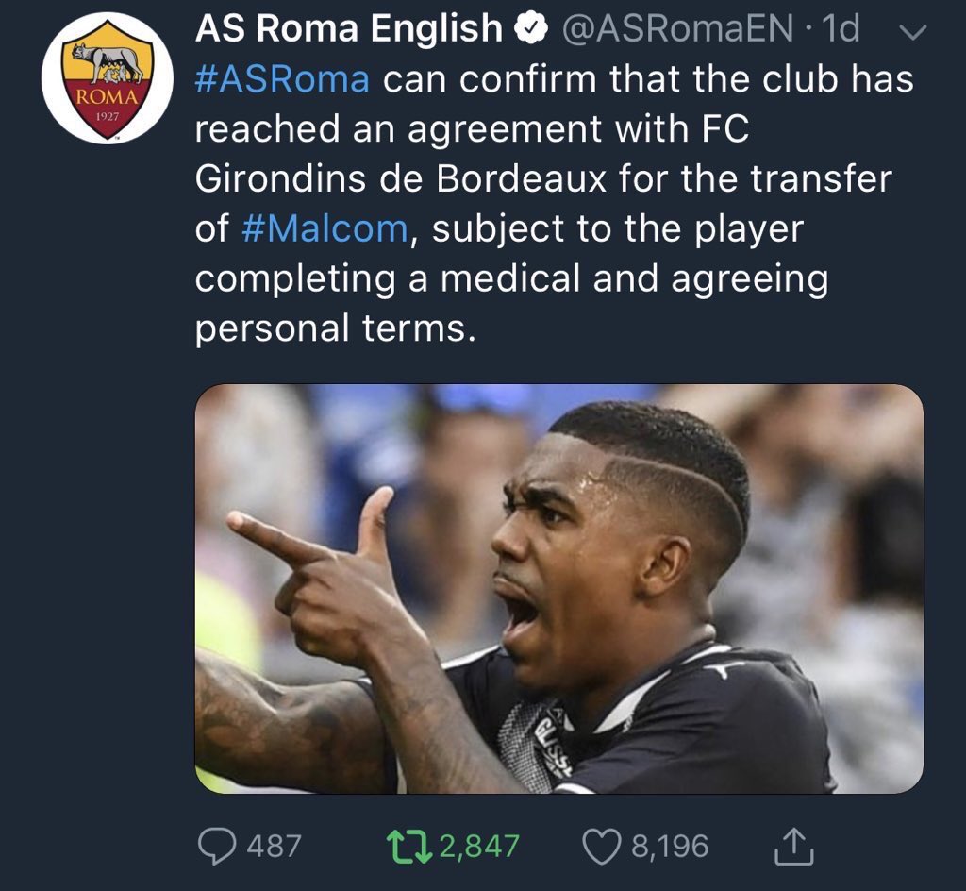
Task: Click the 487 replies count
Action: point(275,847)
